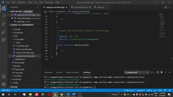This screenshot has height=97, width=173.
Task: Open the terminal selector dropdown 2: powershell
Action: [137, 72]
